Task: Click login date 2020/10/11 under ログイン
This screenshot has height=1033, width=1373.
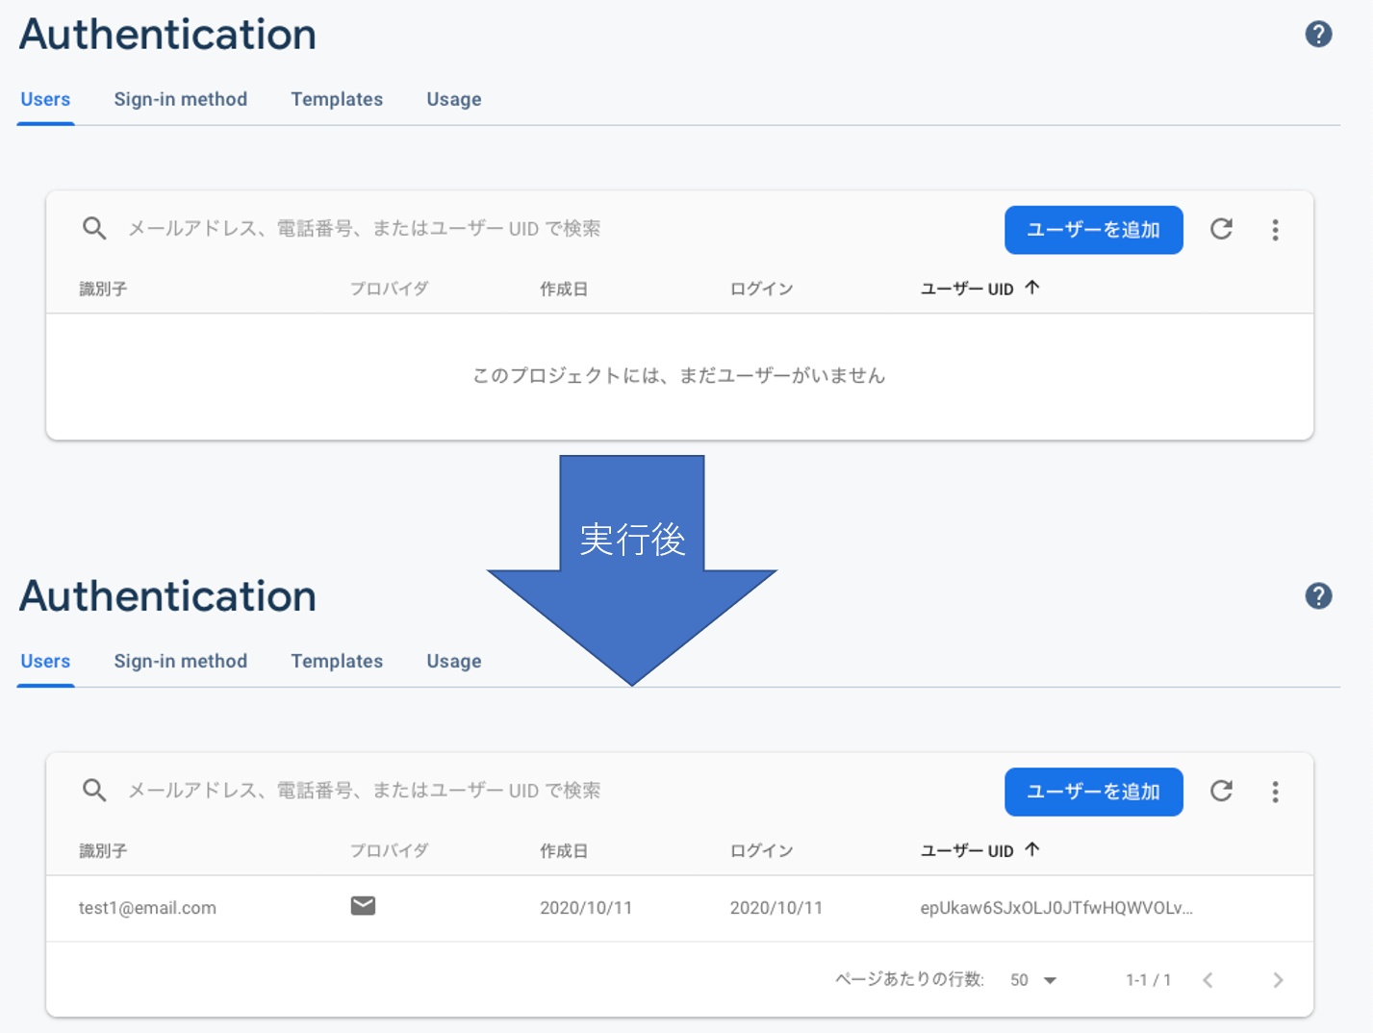Action: [776, 908]
